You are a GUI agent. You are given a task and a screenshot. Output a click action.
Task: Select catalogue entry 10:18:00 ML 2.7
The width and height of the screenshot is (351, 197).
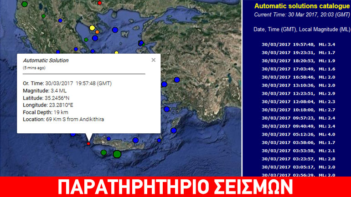[299, 110]
